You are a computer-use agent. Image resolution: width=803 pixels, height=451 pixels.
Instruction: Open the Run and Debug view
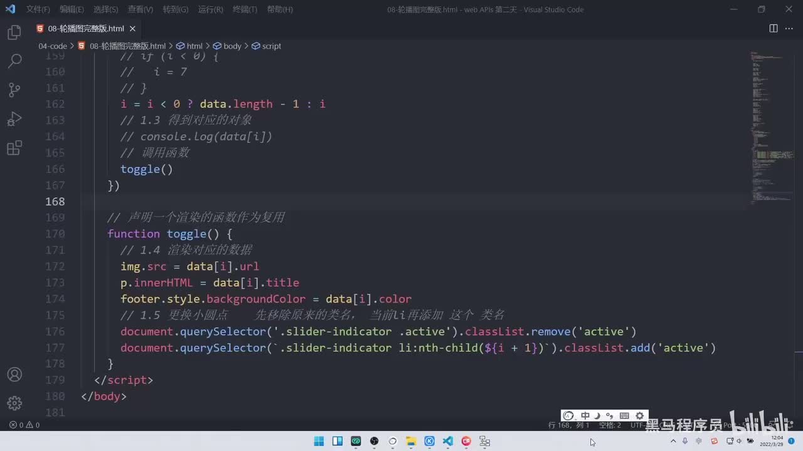14,119
